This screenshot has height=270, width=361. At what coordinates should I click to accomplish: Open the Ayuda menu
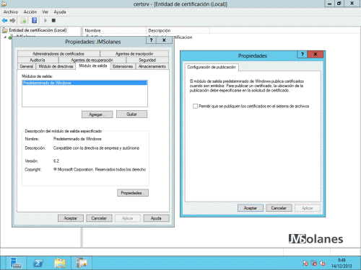[60, 12]
